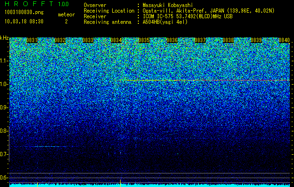Click the cyan signal level bar at bottom
294x187 pixels.
(150, 185)
